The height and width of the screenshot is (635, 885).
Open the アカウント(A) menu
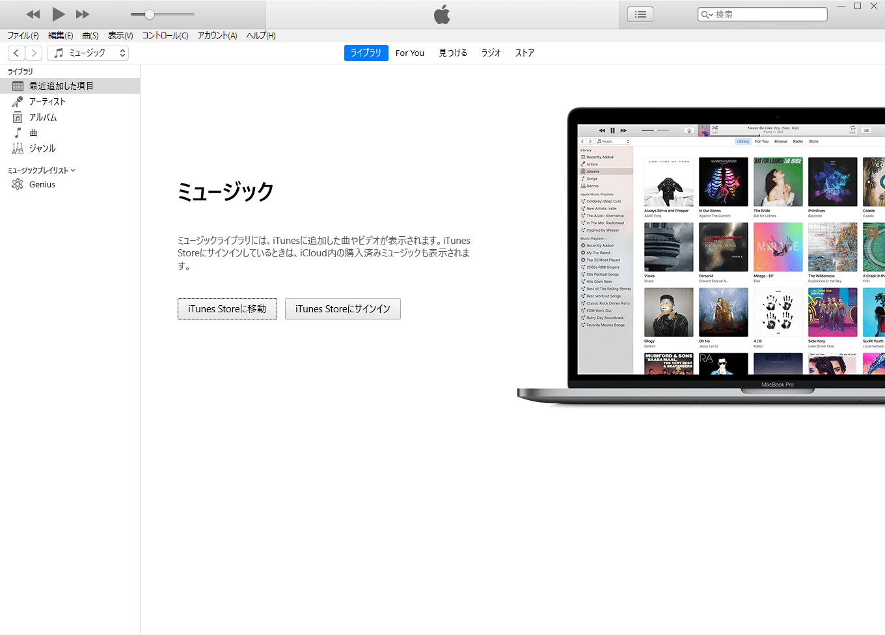pyautogui.click(x=217, y=35)
